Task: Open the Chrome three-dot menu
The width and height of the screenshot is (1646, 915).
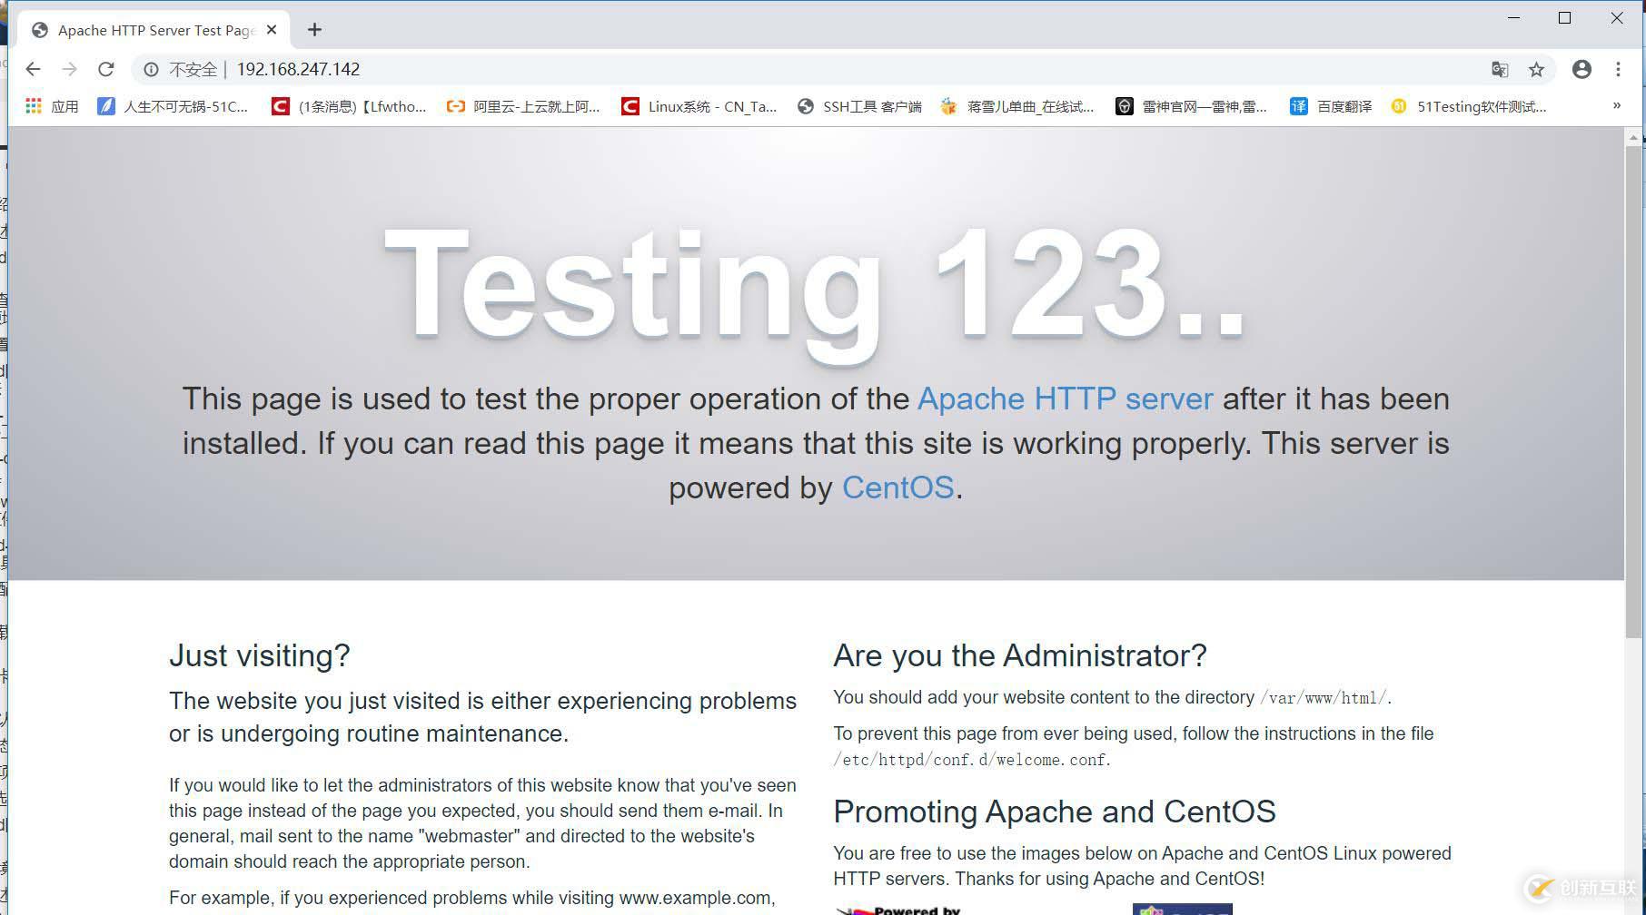Action: (1618, 69)
